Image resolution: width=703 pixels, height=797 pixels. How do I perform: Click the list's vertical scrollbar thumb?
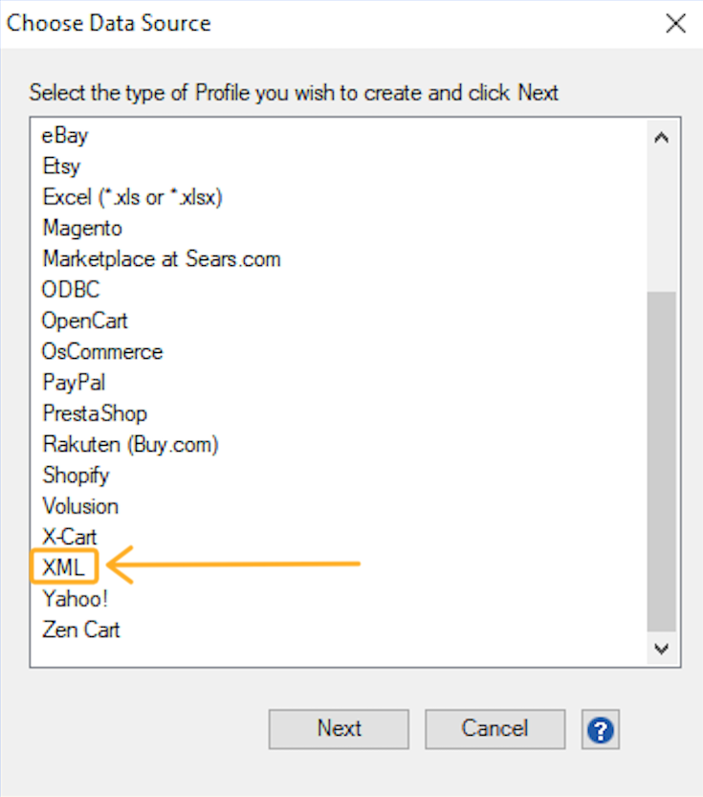click(661, 459)
